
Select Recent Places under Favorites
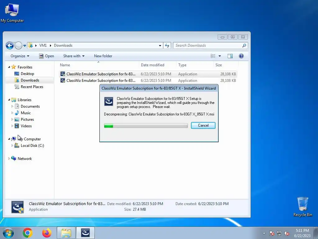[32, 87]
